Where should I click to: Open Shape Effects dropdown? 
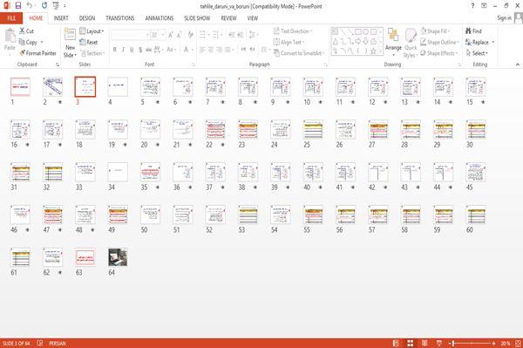click(x=439, y=53)
